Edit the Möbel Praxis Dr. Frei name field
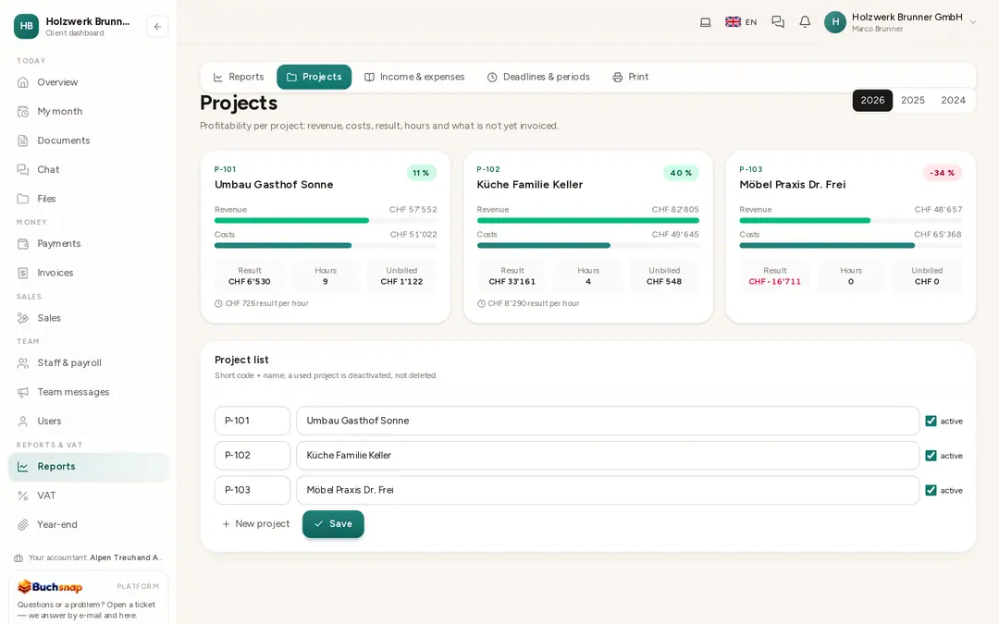 pyautogui.click(x=608, y=490)
